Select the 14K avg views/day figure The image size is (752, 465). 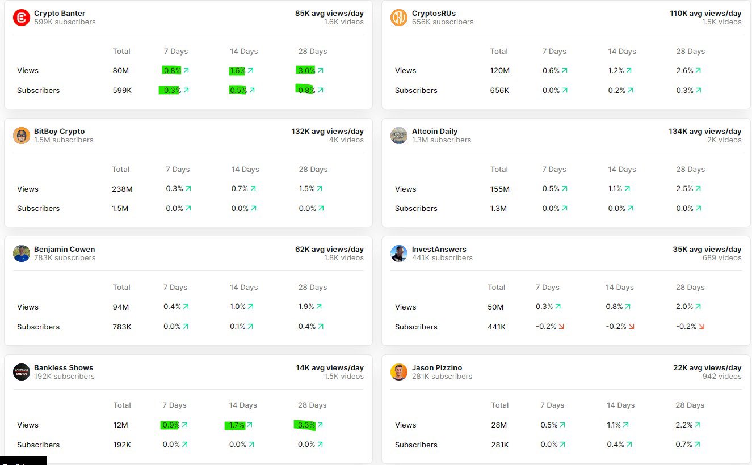click(x=330, y=368)
